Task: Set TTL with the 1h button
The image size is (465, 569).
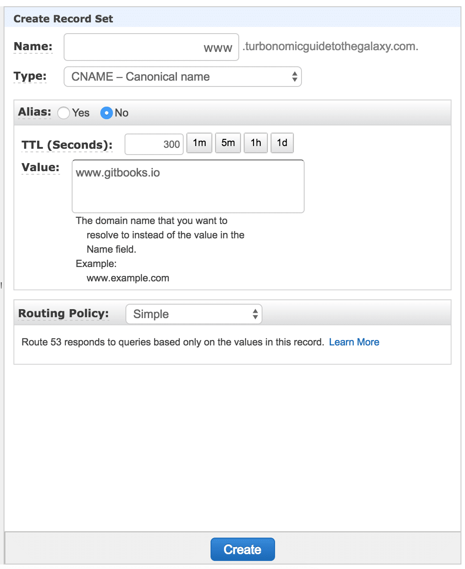Action: click(256, 143)
